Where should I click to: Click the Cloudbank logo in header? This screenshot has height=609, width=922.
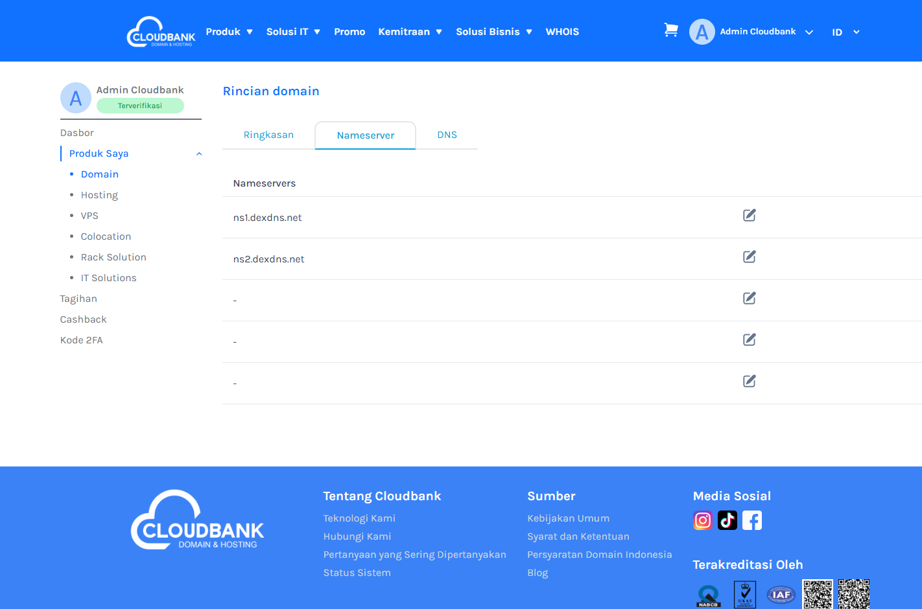(x=161, y=32)
